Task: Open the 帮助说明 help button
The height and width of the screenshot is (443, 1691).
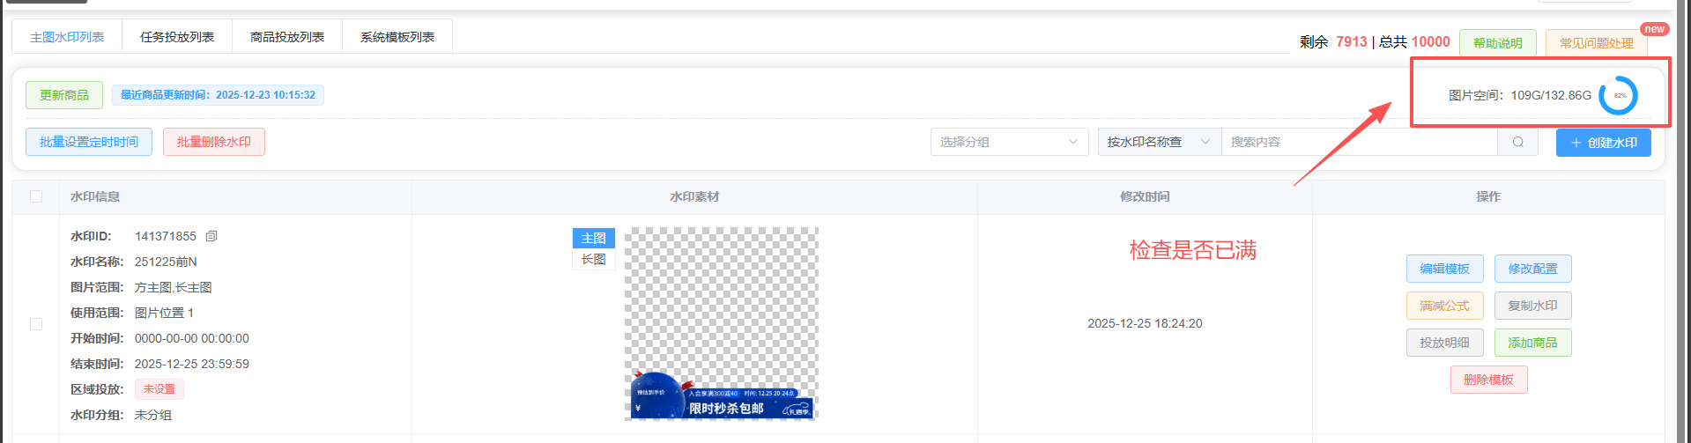Action: tap(1497, 43)
